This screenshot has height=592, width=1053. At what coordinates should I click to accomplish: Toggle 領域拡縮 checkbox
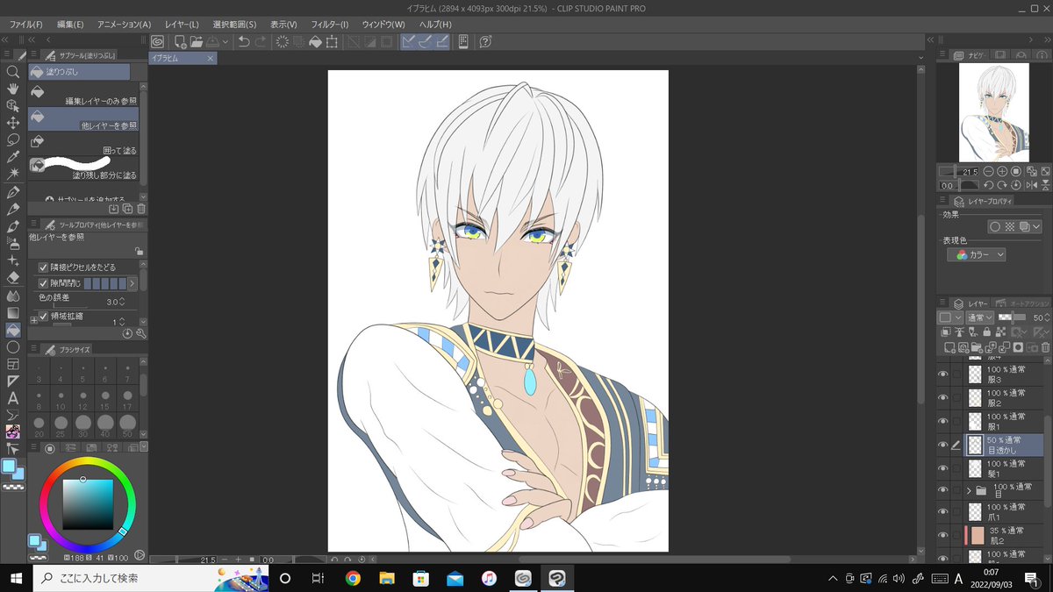click(x=43, y=317)
